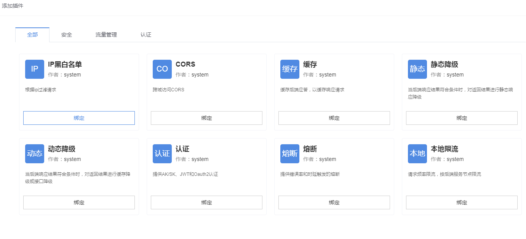Image resolution: width=526 pixels, height=239 pixels.
Task: Switch to the 流量管理 tab
Action: click(106, 35)
